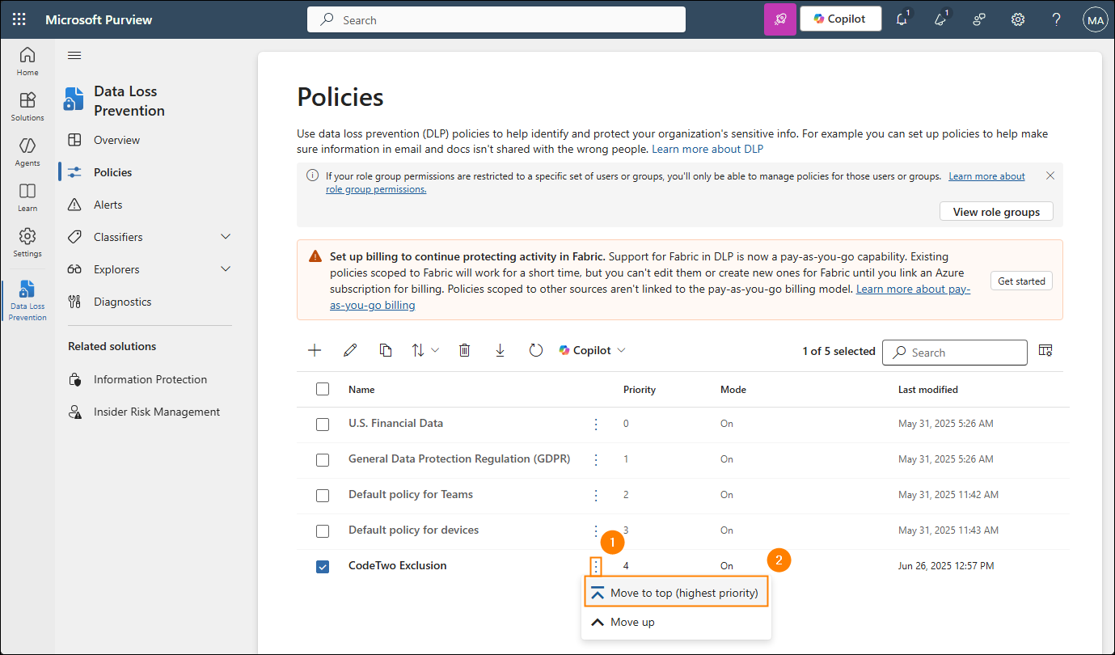Click the pink rocket icon in header
Image resolution: width=1115 pixels, height=655 pixels.
[780, 19]
